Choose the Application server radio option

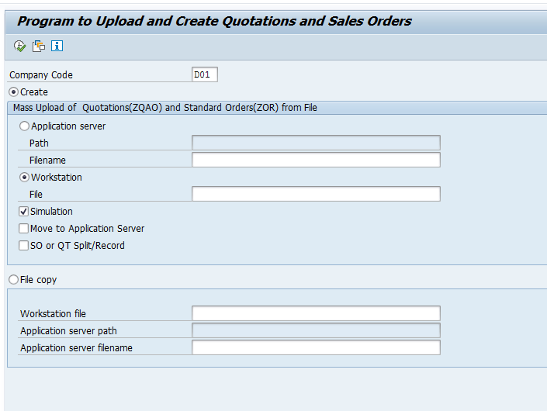click(25, 126)
